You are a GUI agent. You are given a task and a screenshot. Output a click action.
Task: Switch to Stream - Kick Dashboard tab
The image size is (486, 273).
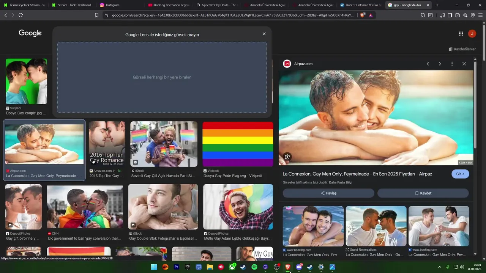(x=72, y=5)
